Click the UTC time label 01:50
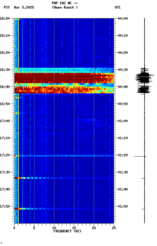 point(123,206)
